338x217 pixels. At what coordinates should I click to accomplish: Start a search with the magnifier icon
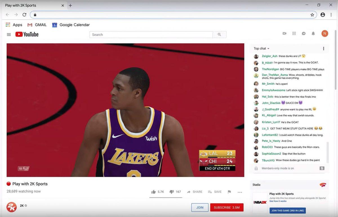coord(219,34)
